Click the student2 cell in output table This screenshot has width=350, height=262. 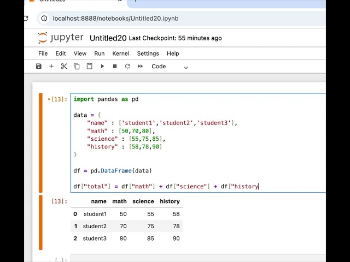click(x=95, y=226)
